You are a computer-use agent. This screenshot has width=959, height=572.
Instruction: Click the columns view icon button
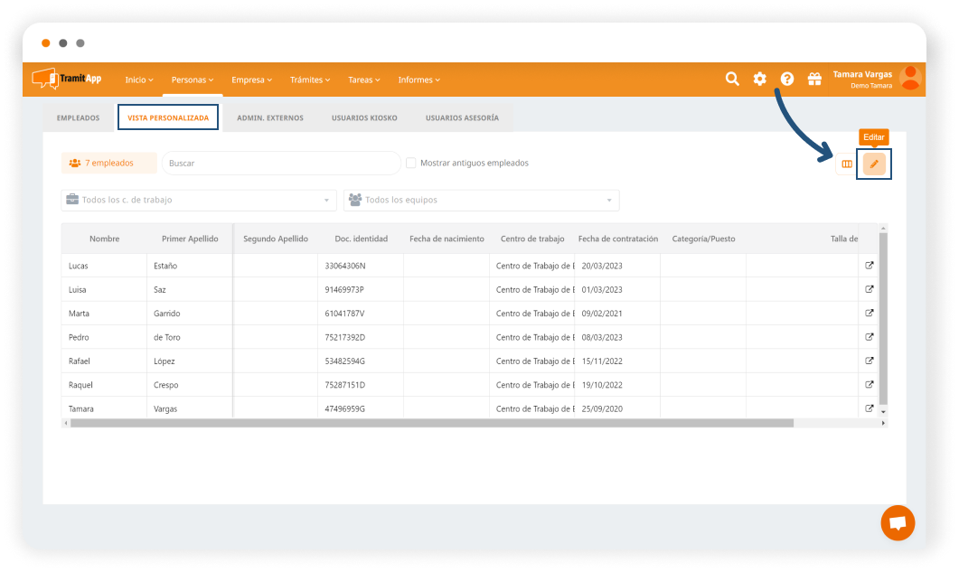pyautogui.click(x=847, y=164)
